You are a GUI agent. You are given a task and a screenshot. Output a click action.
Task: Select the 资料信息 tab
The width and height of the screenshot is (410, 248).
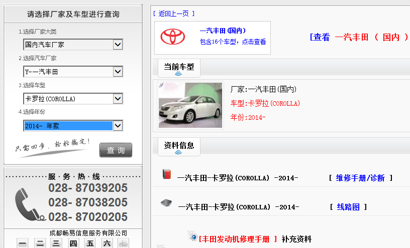(179, 147)
